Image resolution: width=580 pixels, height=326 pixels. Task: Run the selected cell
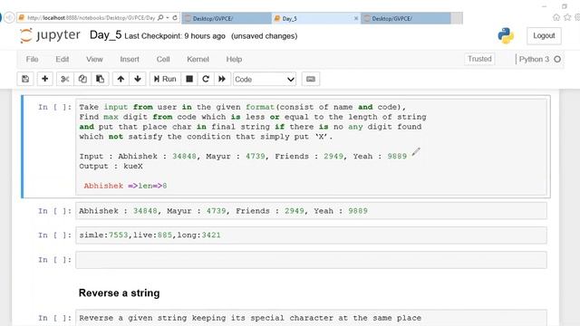coord(165,79)
